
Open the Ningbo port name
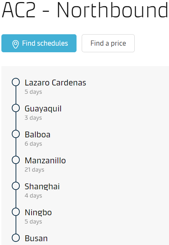[38, 213]
